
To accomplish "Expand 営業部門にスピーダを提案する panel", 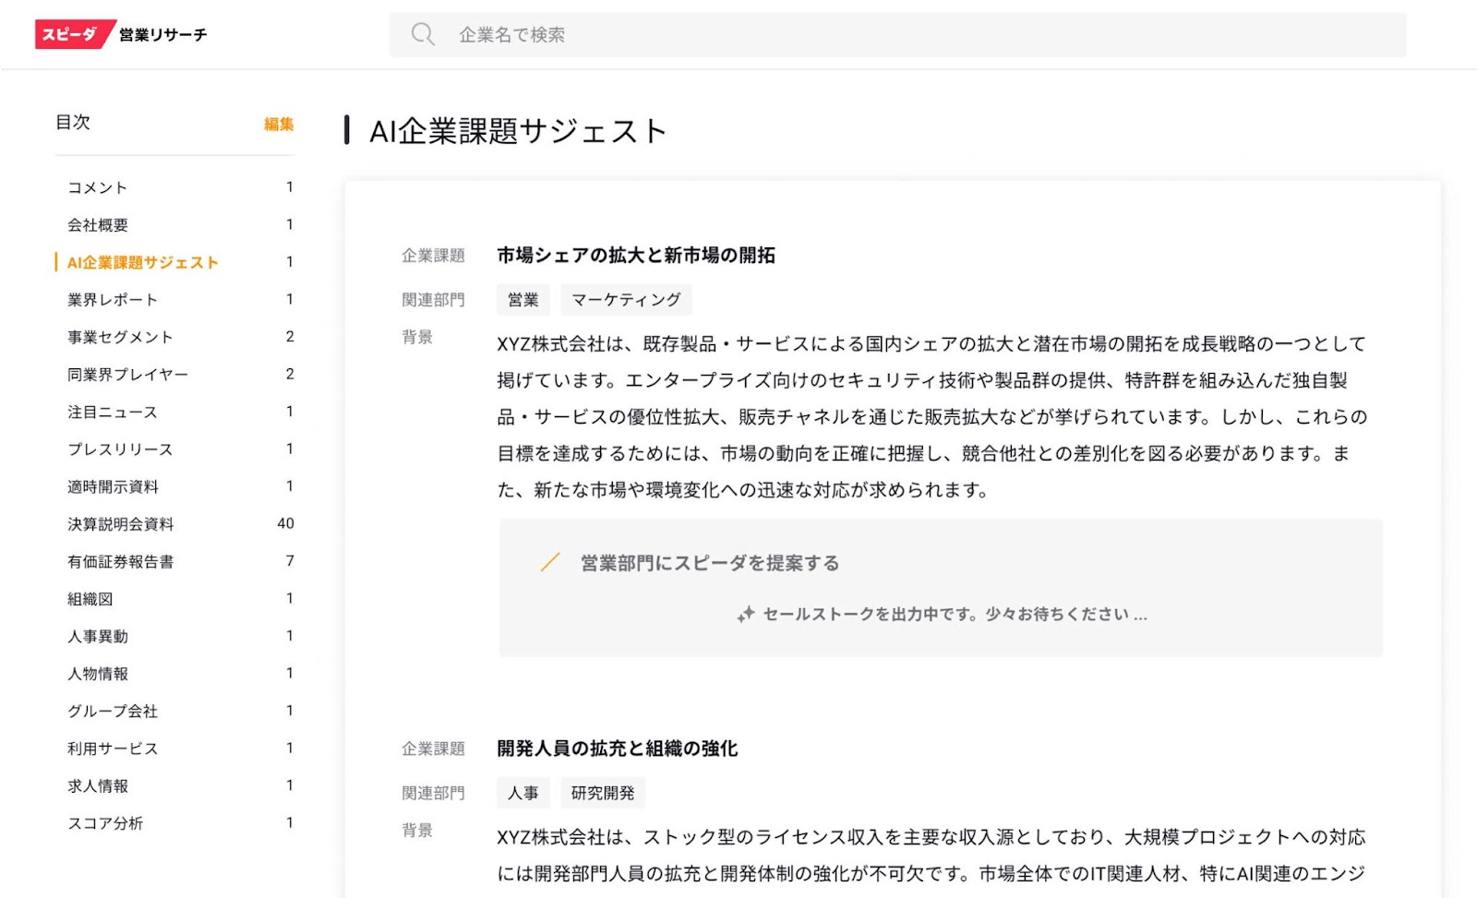I will point(709,563).
